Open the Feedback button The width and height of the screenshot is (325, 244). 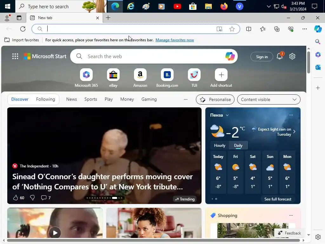coord(289,233)
